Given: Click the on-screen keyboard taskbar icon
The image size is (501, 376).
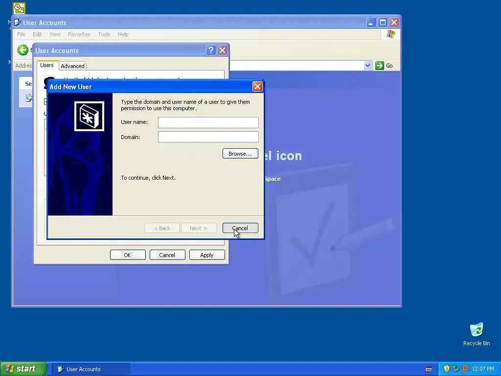Looking at the screenshot, I should [429, 369].
